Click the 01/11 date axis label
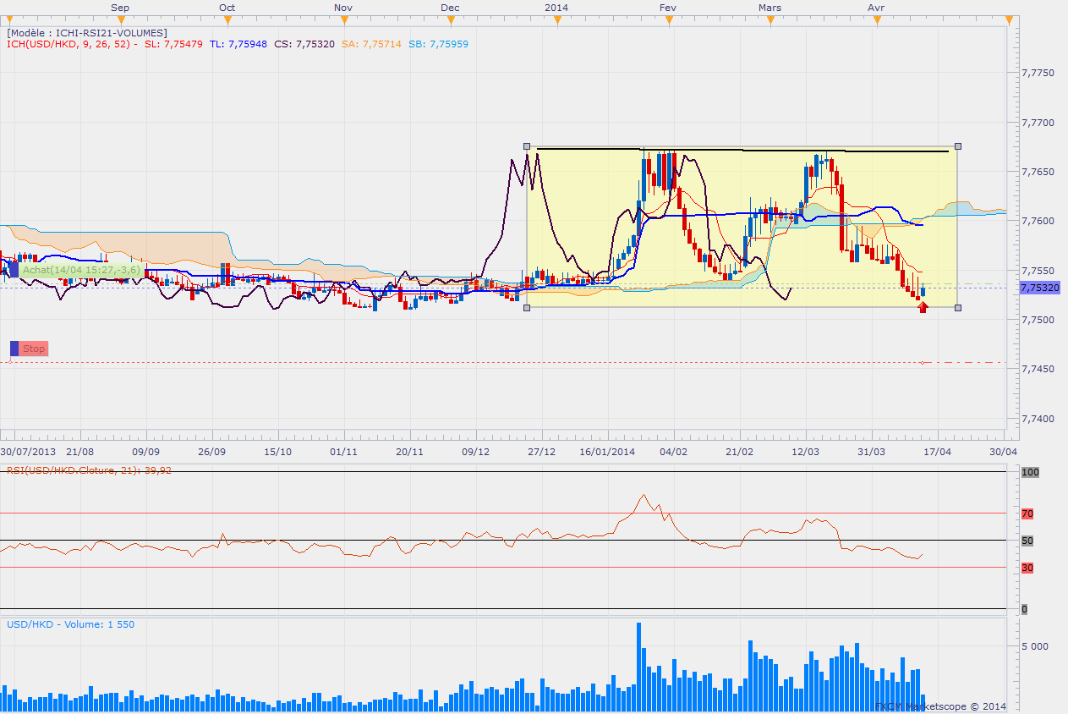Image resolution: width=1068 pixels, height=714 pixels. pos(344,452)
